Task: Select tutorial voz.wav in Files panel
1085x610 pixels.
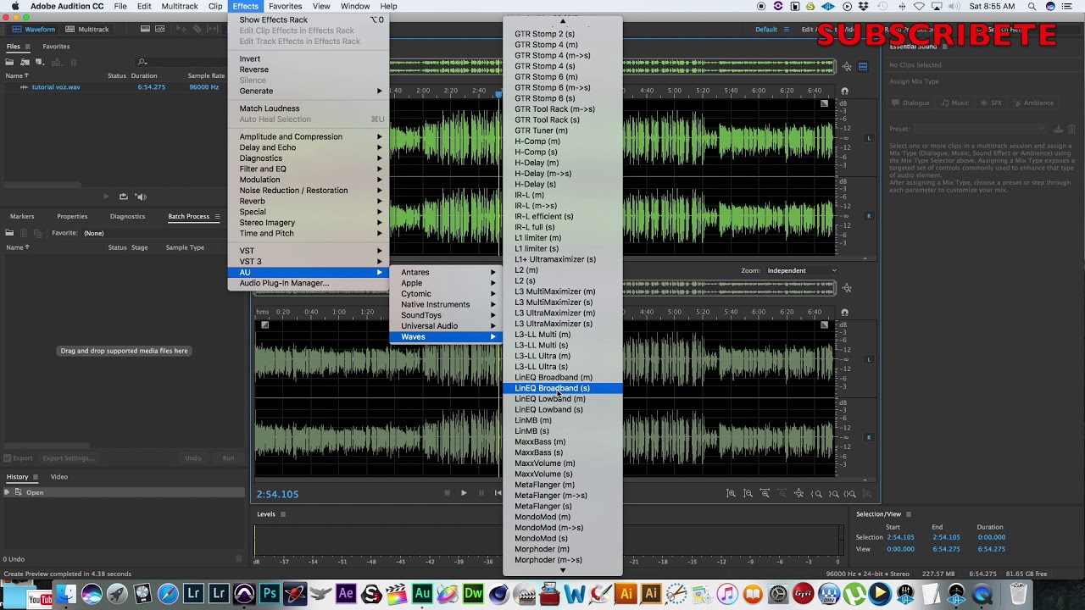Action: [x=56, y=87]
